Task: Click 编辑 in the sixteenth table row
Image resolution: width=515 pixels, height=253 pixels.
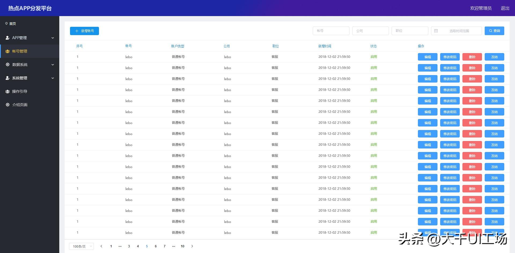Action: pyautogui.click(x=428, y=222)
